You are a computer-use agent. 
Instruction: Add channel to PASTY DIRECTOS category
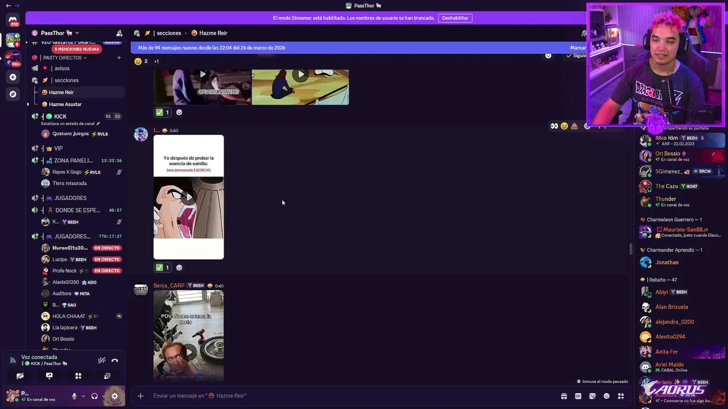pos(119,57)
